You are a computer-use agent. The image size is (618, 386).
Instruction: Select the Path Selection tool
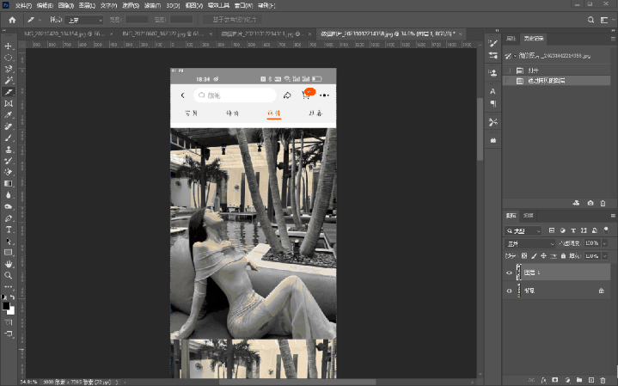(x=9, y=241)
